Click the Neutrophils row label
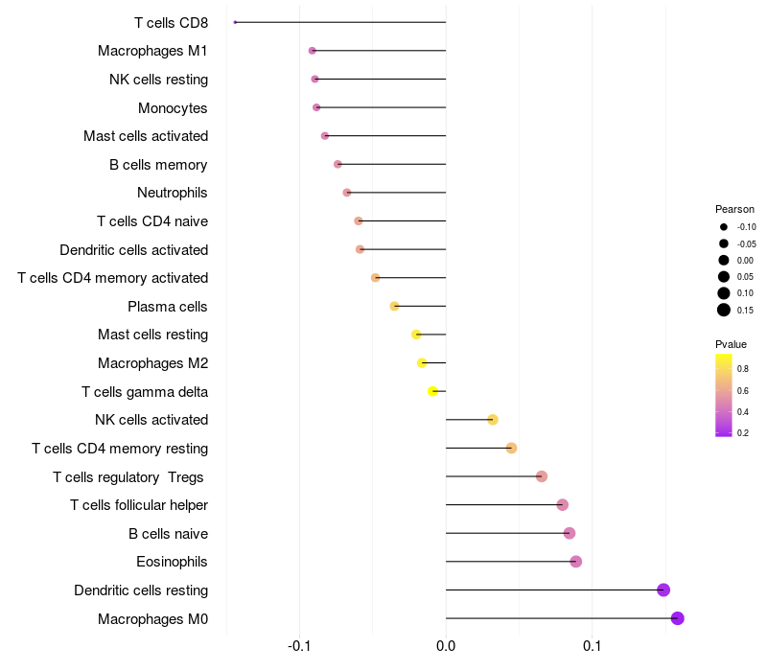This screenshot has width=767, height=671. 173,193
